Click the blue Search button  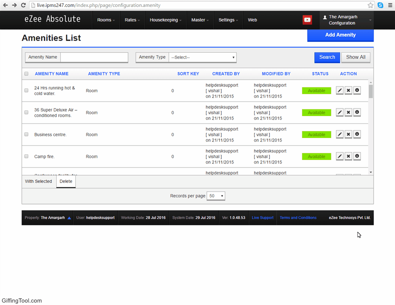pyautogui.click(x=327, y=57)
